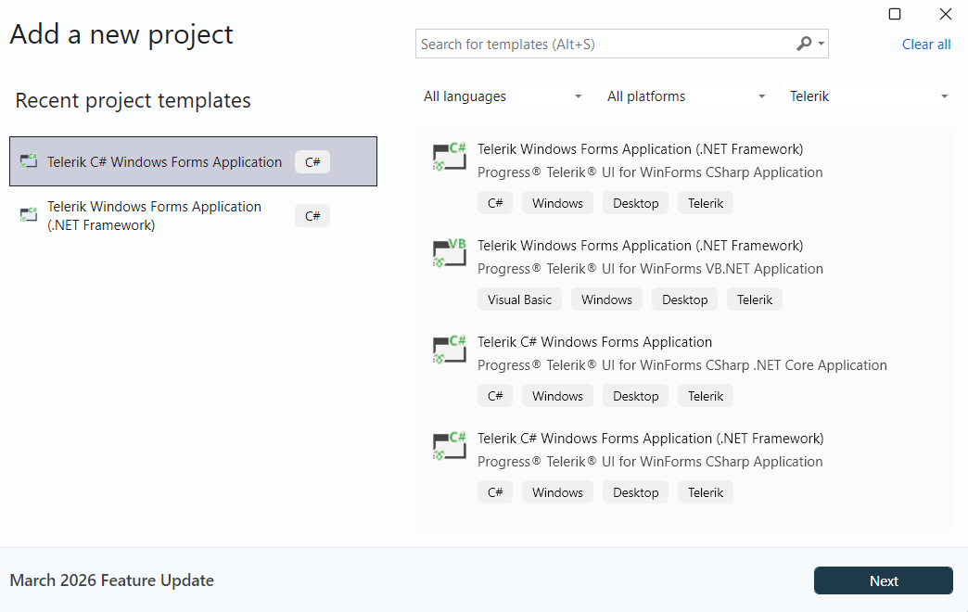Click the VB Telerik Windows Forms template icon
The width and height of the screenshot is (968, 612).
click(x=449, y=253)
